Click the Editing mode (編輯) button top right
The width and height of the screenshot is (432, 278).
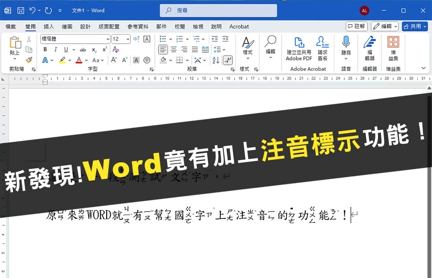coord(384,26)
